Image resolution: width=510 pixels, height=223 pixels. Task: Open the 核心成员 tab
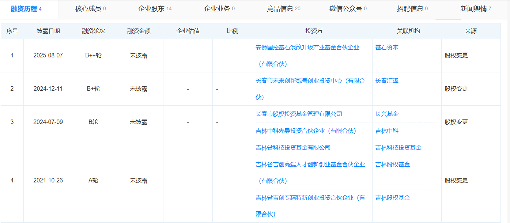(x=91, y=9)
